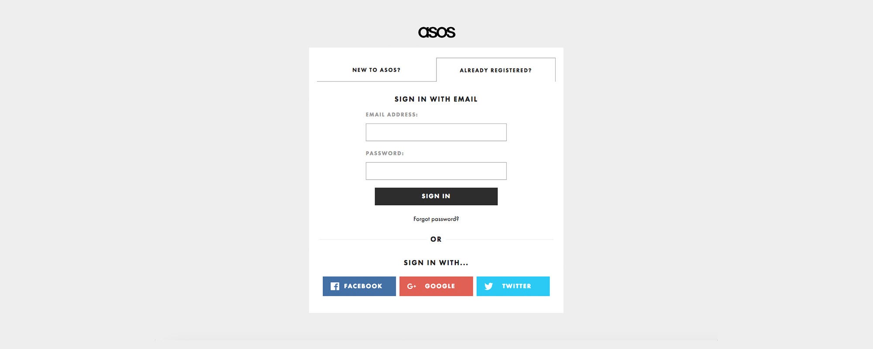Image resolution: width=873 pixels, height=349 pixels.
Task: Click the asos logo at top
Action: click(436, 32)
